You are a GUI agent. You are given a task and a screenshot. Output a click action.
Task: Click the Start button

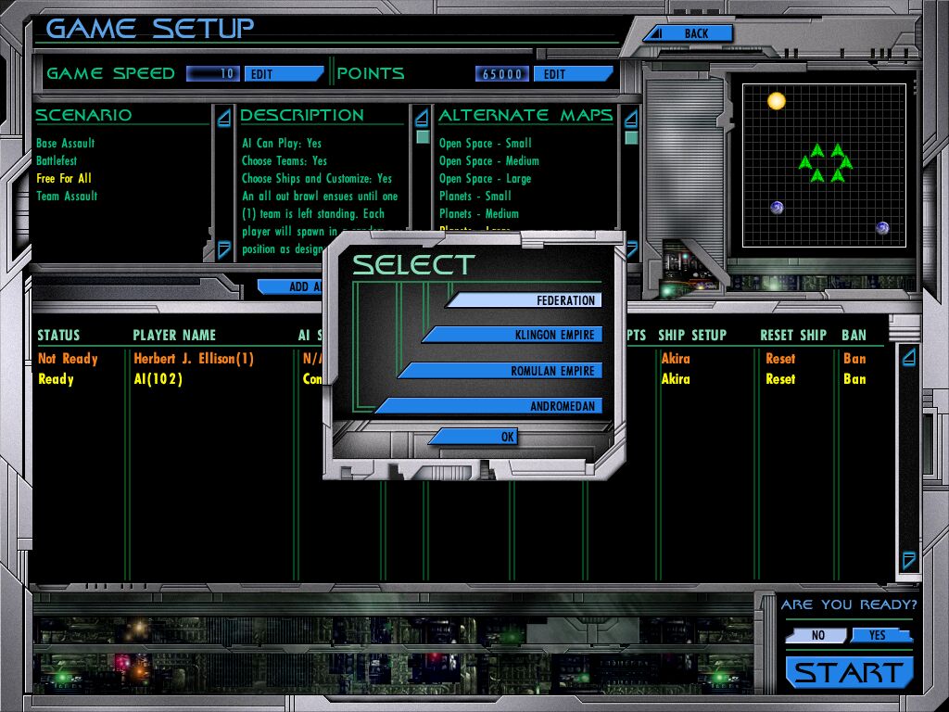point(849,672)
